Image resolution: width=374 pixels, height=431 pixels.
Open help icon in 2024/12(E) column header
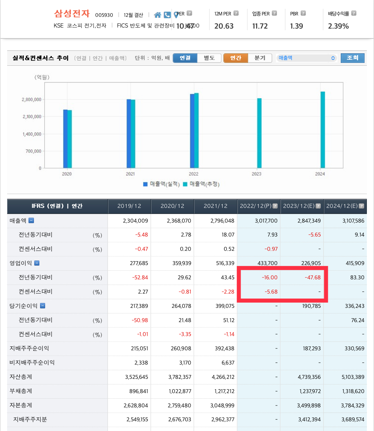361,206
